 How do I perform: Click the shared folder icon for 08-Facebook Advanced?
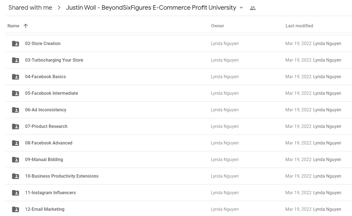coord(16,143)
